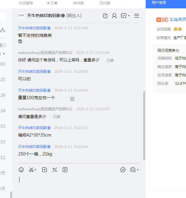Switch to the 未下单 tab
The image size is (186, 198).
(52, 3)
